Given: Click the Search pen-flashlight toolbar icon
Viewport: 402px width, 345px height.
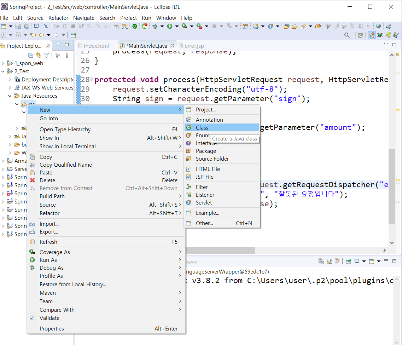Looking at the screenshot, I should point(303,26).
